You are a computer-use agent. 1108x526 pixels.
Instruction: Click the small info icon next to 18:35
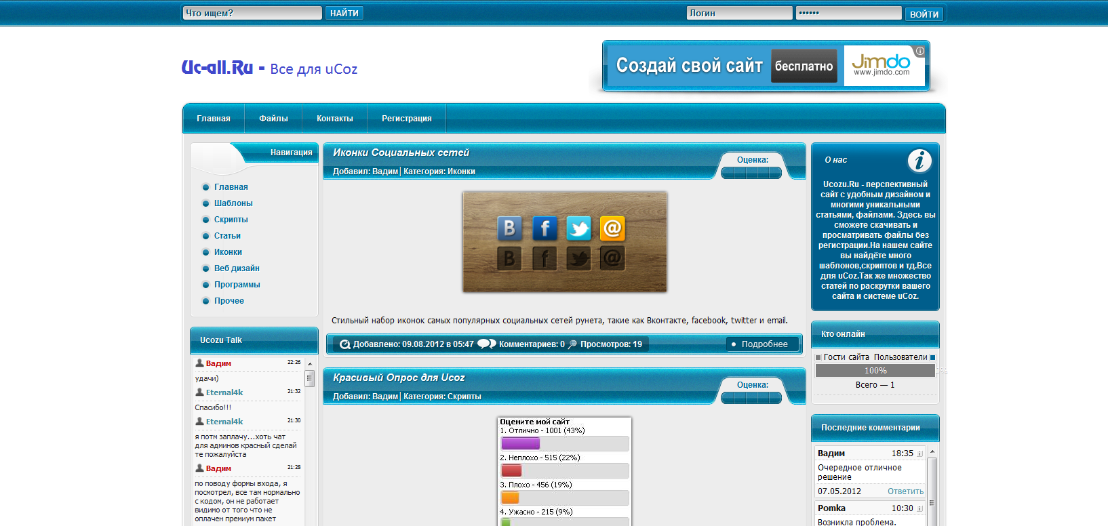pos(920,453)
